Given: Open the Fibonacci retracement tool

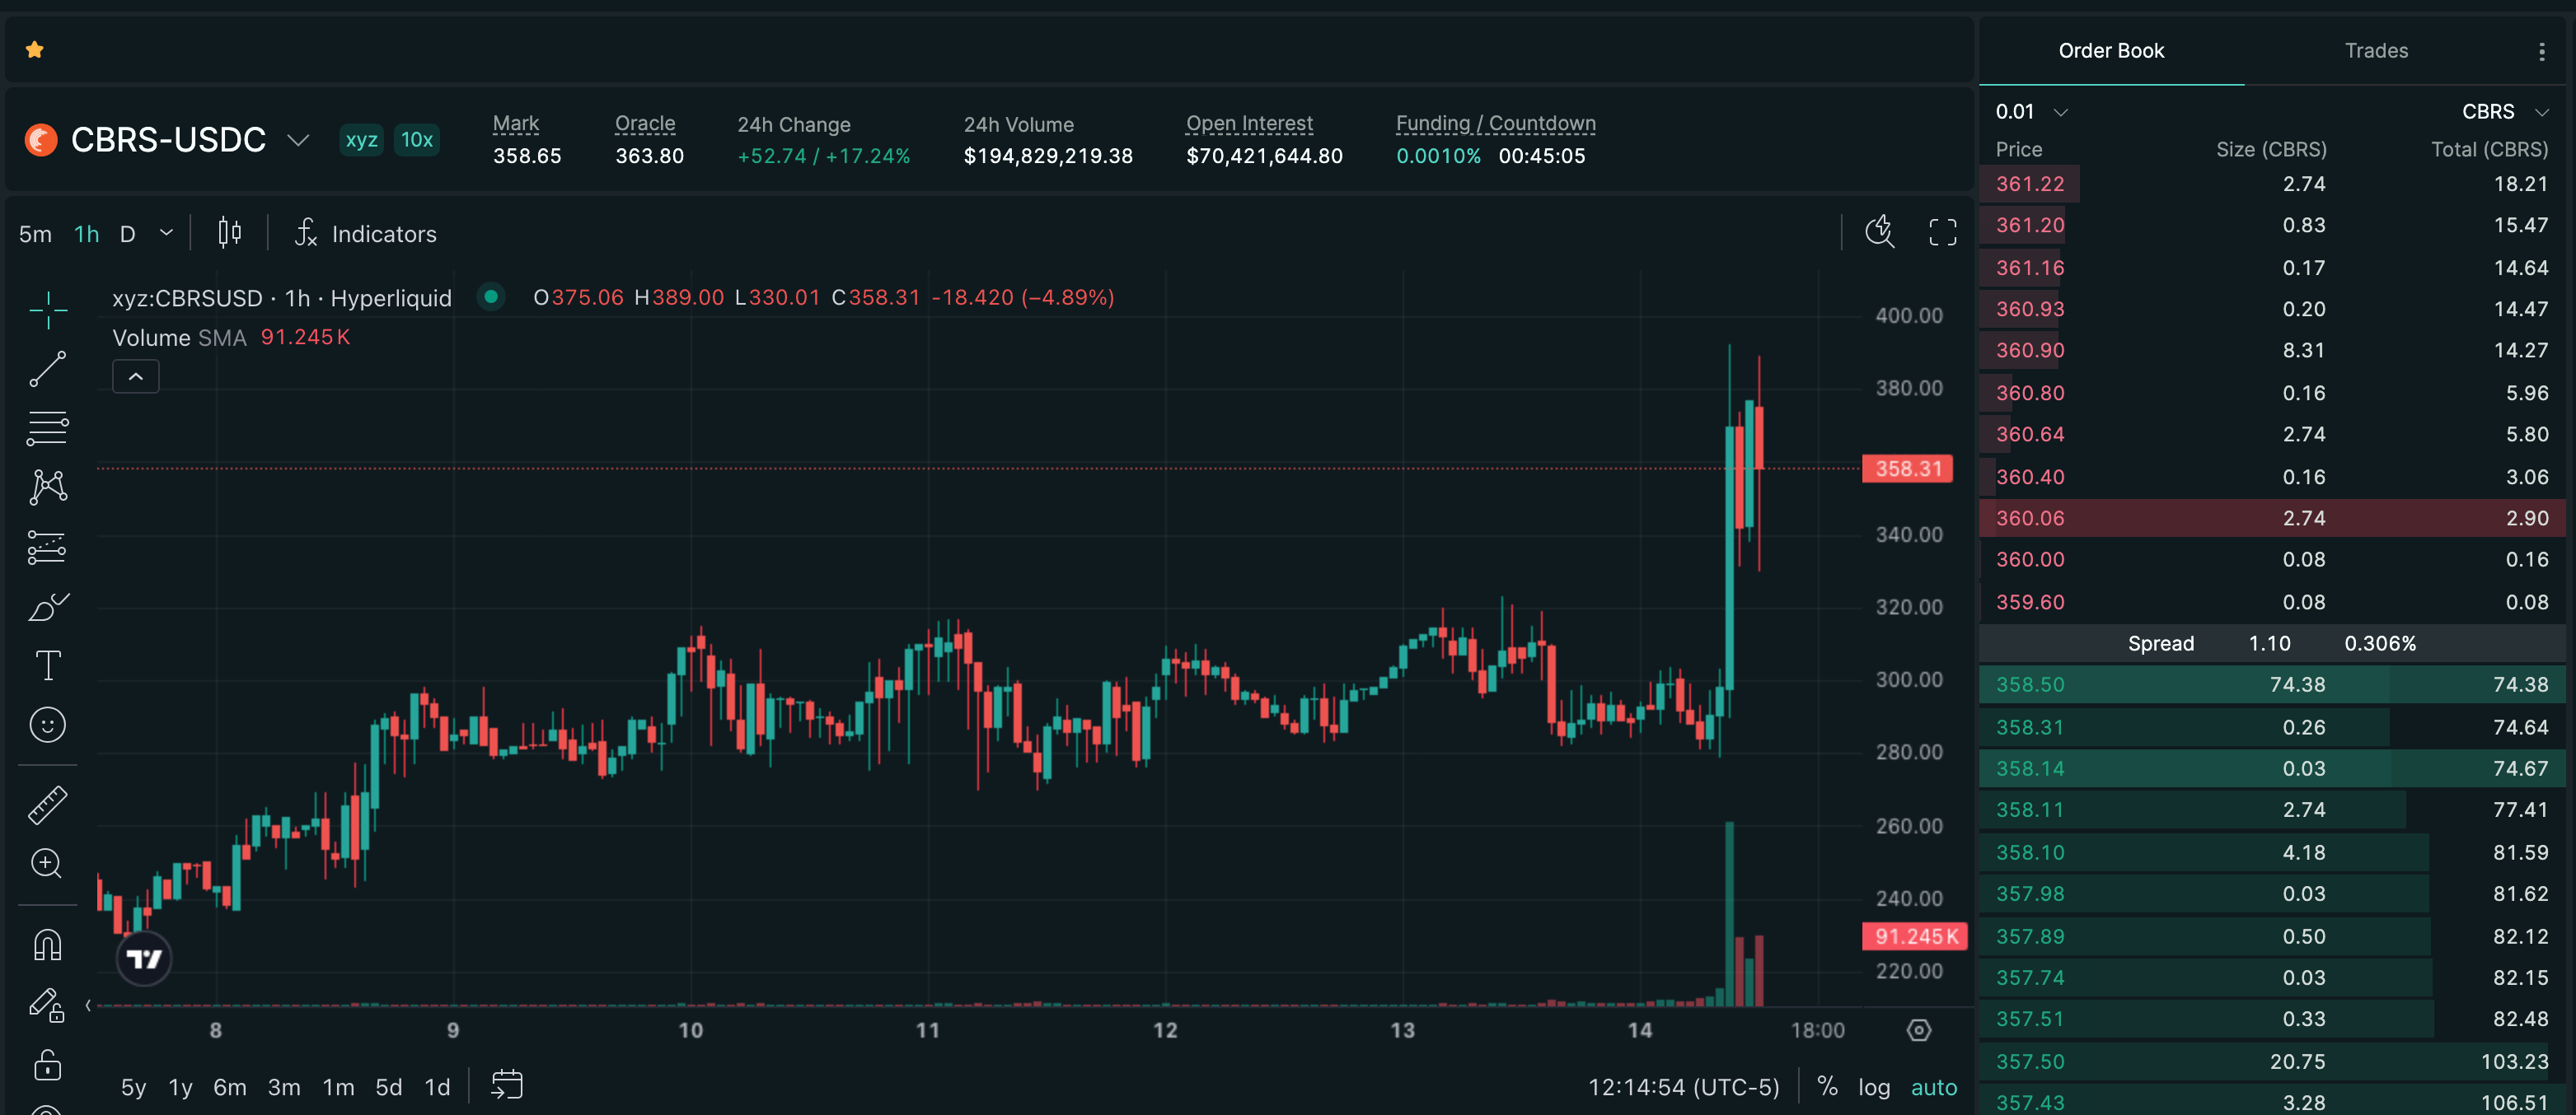Looking at the screenshot, I should pyautogui.click(x=47, y=428).
